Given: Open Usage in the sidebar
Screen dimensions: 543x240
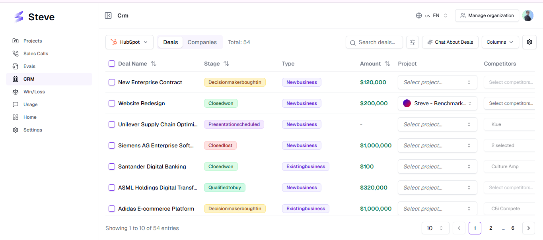Looking at the screenshot, I should (49, 105).
